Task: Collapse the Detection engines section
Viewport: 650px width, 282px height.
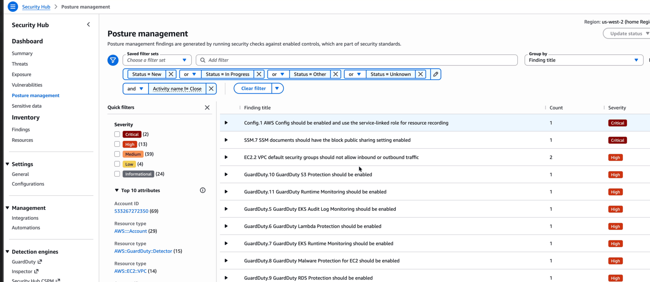Action: [x=7, y=252]
